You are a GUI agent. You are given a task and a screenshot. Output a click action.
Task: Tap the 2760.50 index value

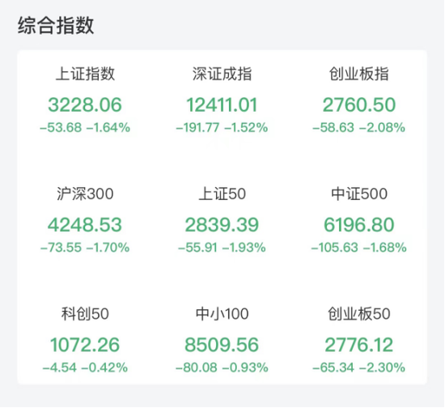pyautogui.click(x=359, y=104)
